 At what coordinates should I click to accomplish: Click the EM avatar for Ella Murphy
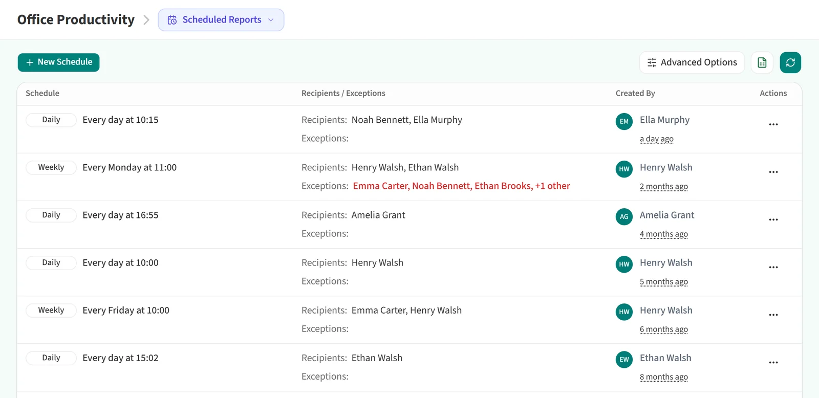click(x=624, y=121)
